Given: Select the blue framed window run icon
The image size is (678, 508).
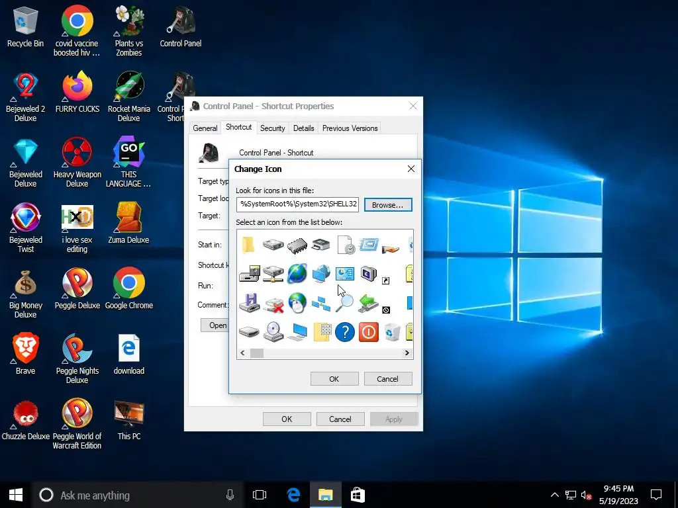Looking at the screenshot, I should (368, 245).
